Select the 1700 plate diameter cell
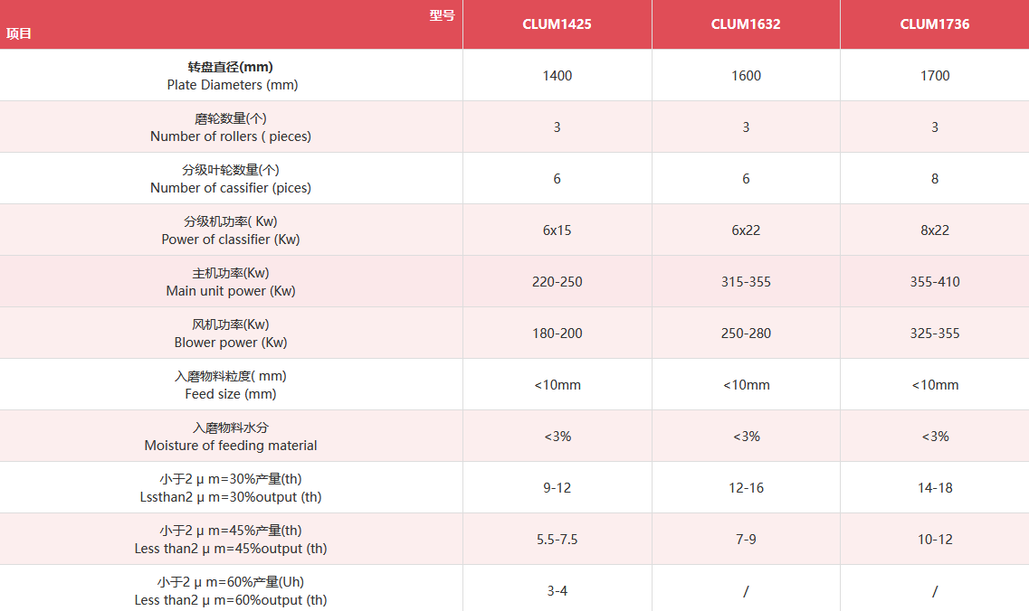This screenshot has width=1029, height=611. [x=935, y=75]
